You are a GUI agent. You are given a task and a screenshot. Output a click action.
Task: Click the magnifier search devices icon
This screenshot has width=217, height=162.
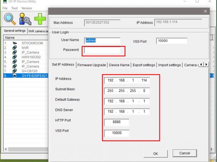(x=10, y=19)
